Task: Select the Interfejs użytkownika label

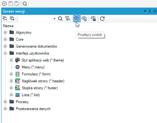Action: point(32,53)
